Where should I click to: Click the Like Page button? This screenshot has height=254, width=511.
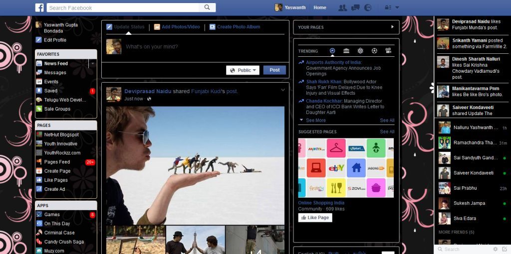(x=315, y=218)
